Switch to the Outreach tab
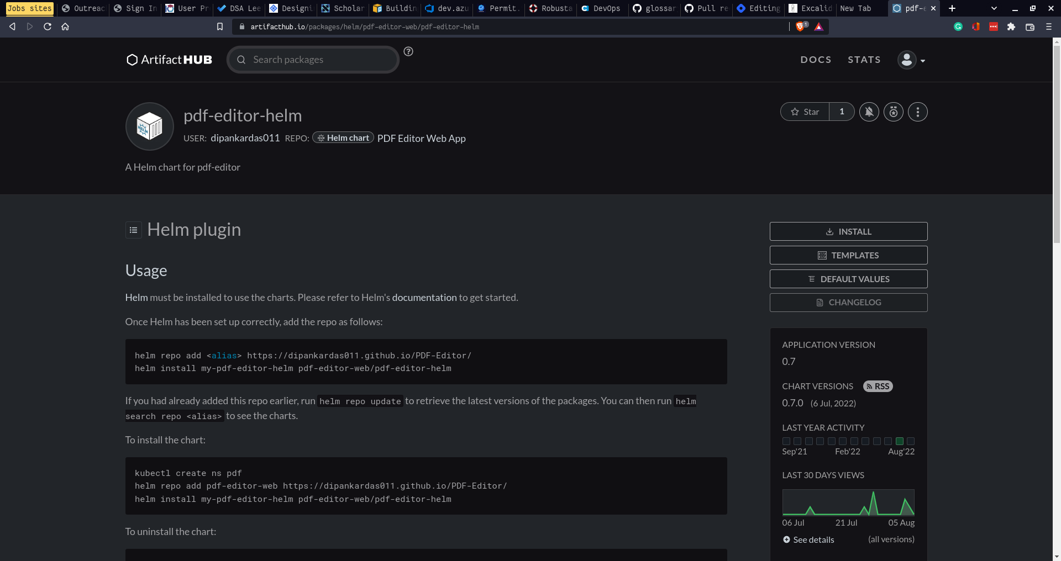 click(83, 8)
